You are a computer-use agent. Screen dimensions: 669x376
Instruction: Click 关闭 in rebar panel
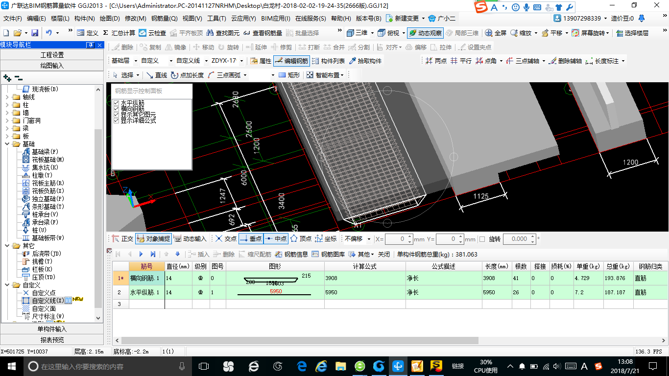click(384, 255)
